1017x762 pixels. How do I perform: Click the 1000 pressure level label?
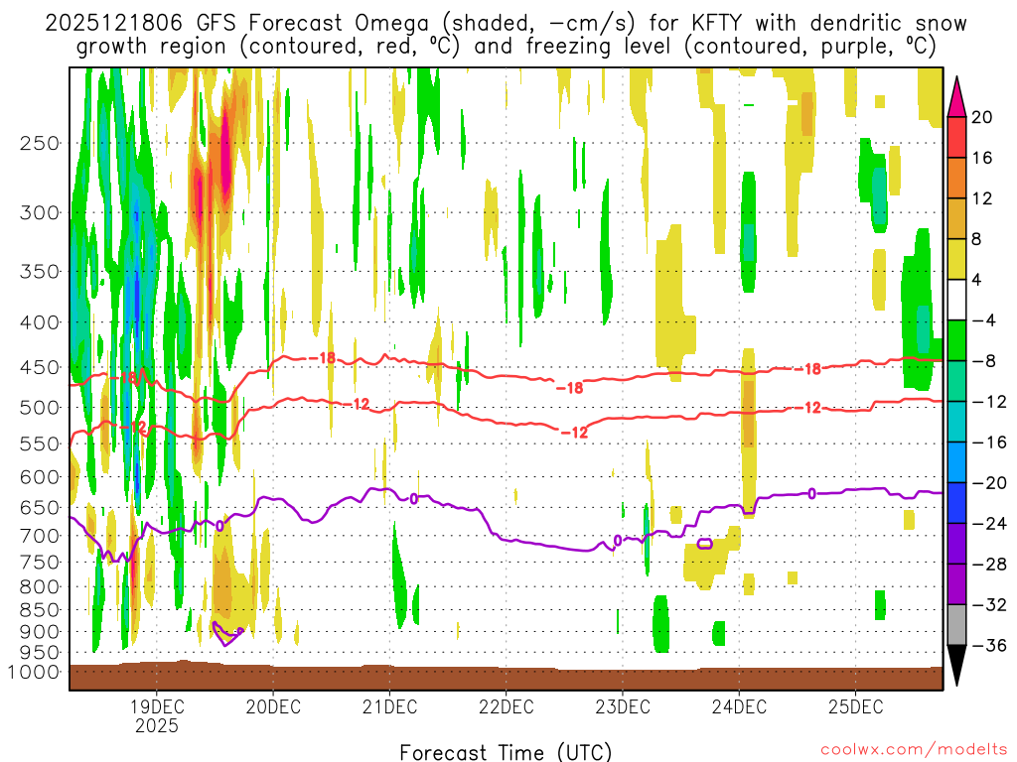coord(34,673)
